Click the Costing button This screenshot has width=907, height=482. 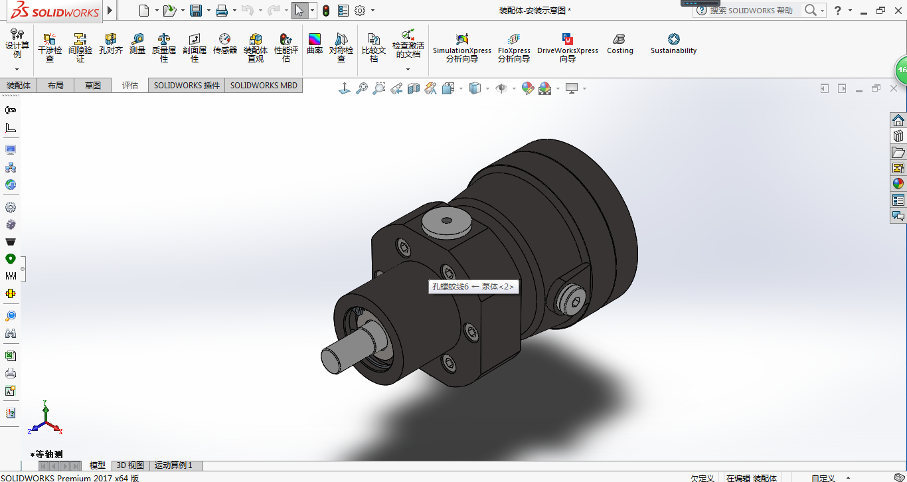pos(619,44)
